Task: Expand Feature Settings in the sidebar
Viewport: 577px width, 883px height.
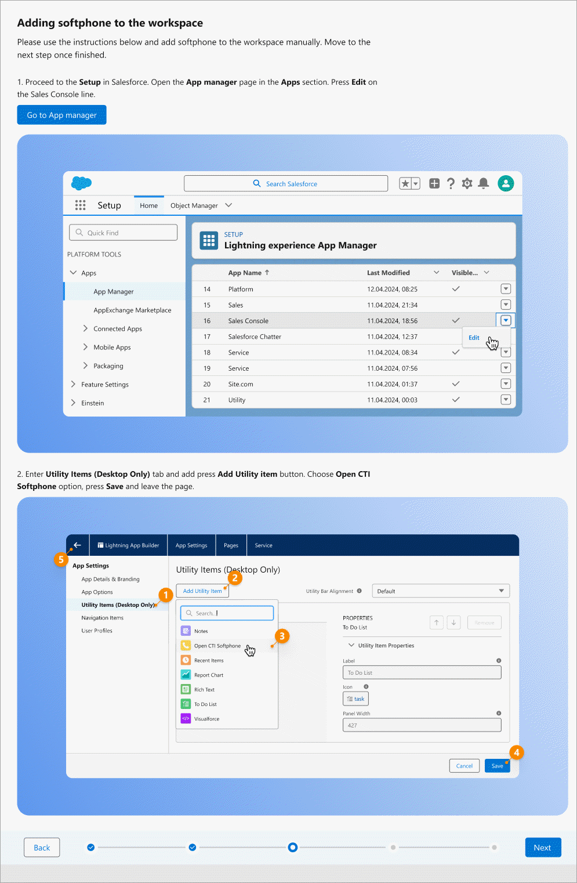Action: 73,384
